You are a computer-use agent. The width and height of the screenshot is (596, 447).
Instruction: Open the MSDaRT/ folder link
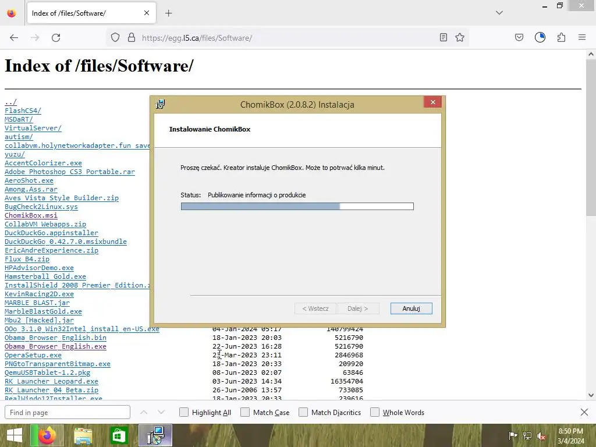[x=19, y=119]
